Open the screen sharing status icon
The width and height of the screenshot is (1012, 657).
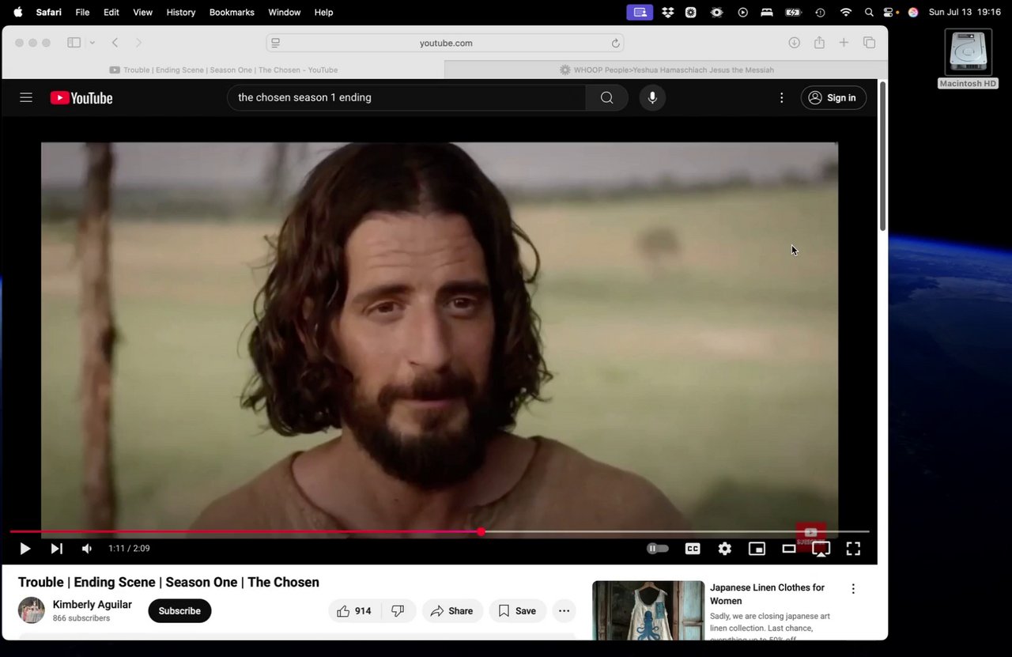(640, 12)
